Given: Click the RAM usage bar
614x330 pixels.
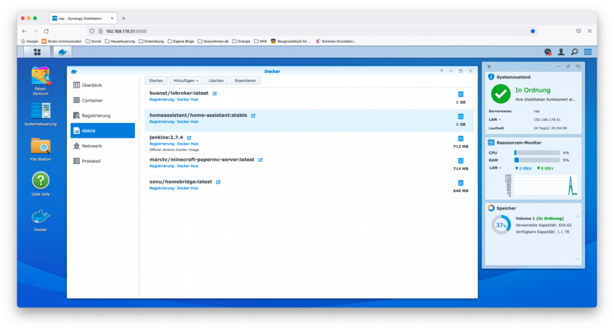Looking at the screenshot, I should pyautogui.click(x=537, y=161).
